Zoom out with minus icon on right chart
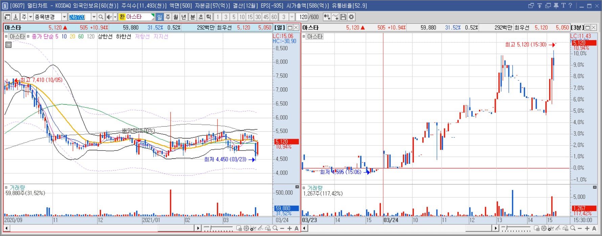The height and width of the screenshot is (236, 602). coord(580,229)
